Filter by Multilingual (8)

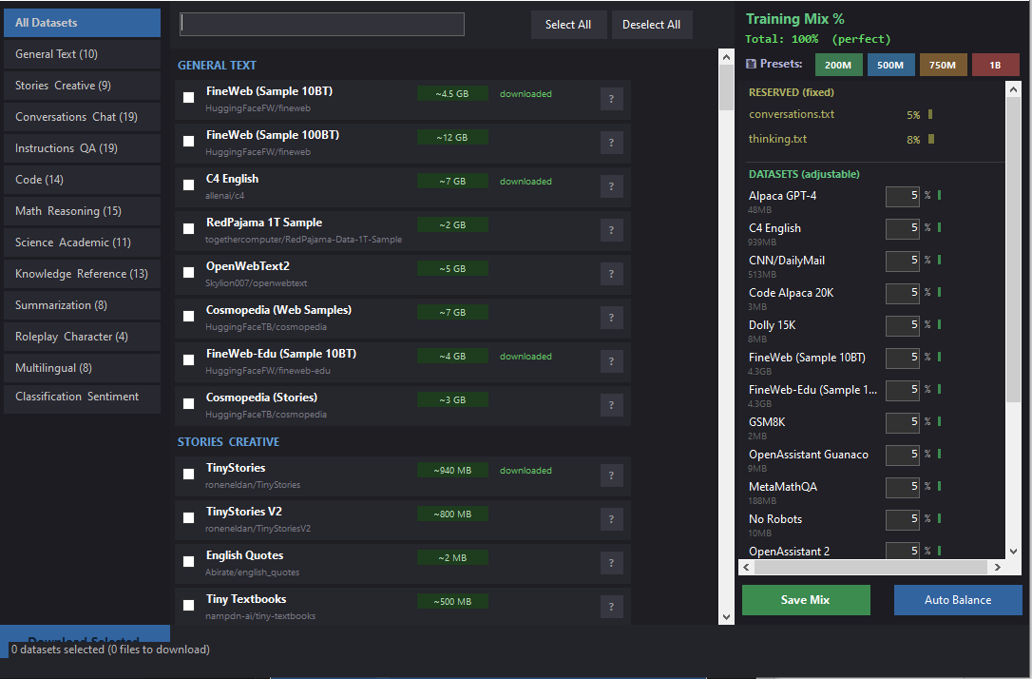click(83, 368)
